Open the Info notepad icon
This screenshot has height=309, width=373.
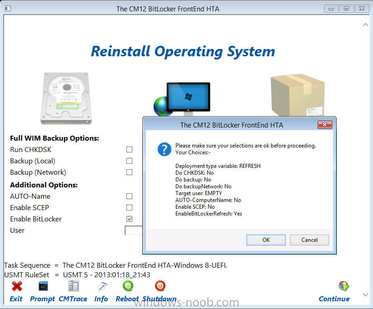102,286
